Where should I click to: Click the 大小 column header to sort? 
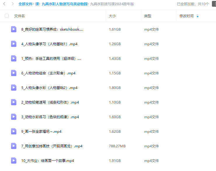tap(112, 16)
